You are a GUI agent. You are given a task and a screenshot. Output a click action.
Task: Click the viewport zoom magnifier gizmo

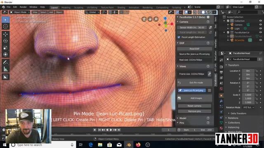156,19
